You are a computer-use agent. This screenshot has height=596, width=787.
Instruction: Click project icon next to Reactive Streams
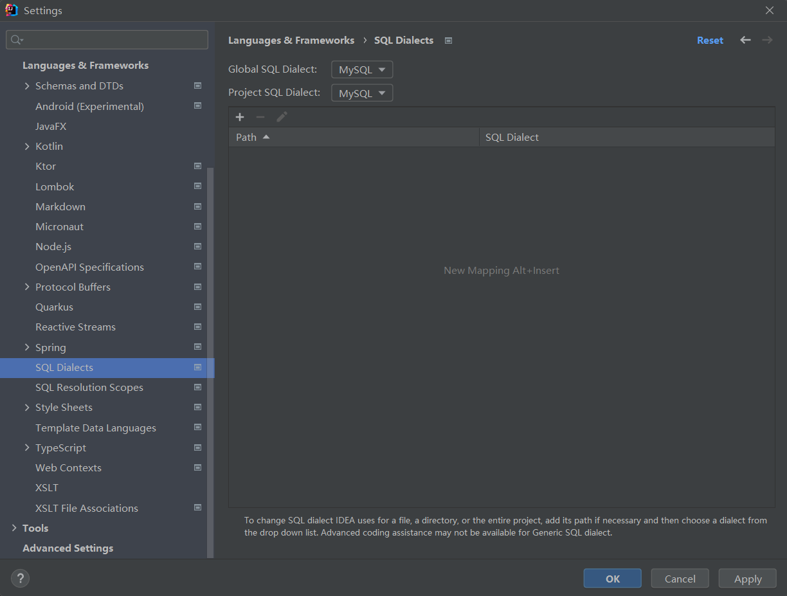[x=198, y=327]
